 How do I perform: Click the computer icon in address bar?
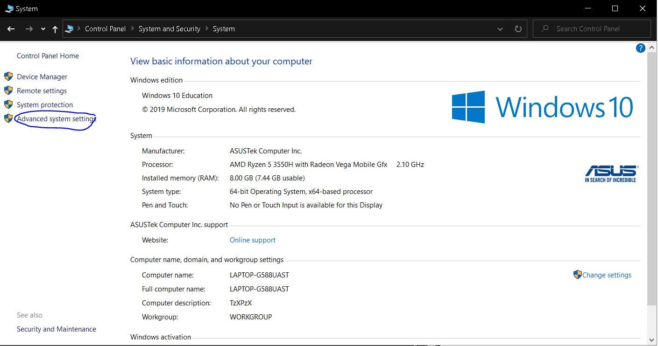pos(70,29)
